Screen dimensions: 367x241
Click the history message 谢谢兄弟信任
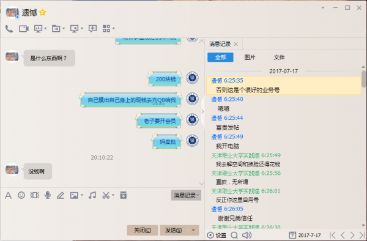[x=235, y=218]
